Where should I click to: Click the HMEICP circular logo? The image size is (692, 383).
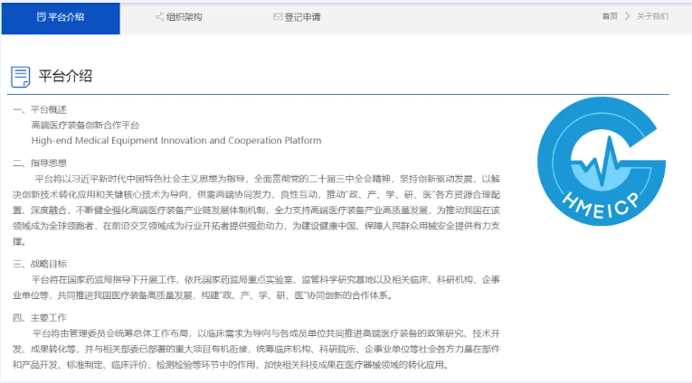pos(602,162)
